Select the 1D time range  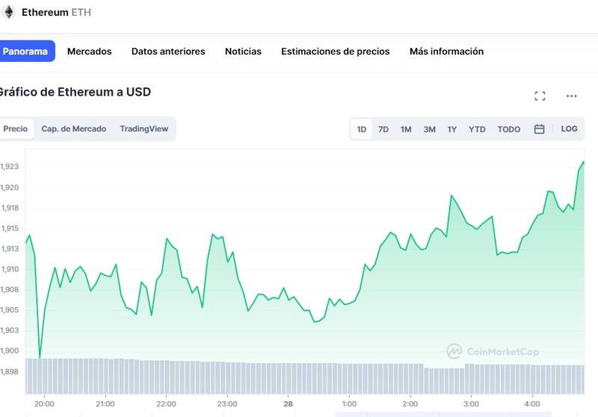point(362,129)
